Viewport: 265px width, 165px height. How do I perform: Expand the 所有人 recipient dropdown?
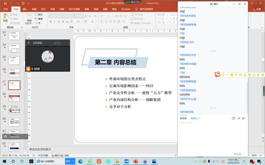[x=195, y=118]
